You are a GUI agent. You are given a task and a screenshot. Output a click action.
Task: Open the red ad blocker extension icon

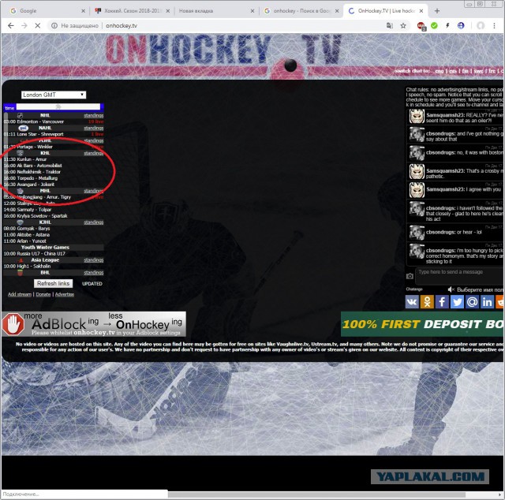[421, 26]
